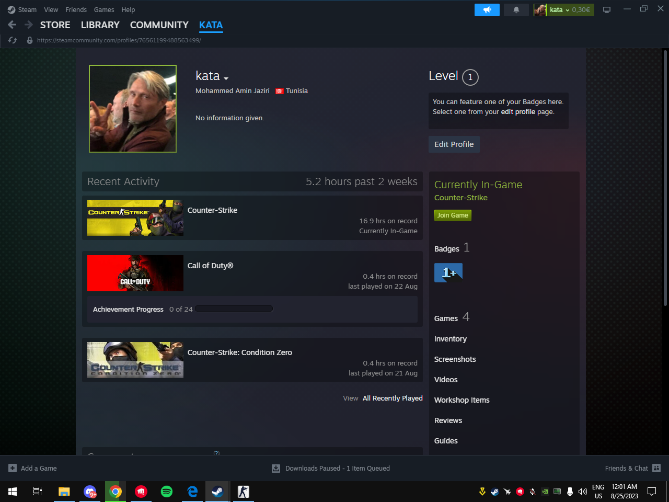
Task: Open the notifications bell
Action: pos(516,10)
